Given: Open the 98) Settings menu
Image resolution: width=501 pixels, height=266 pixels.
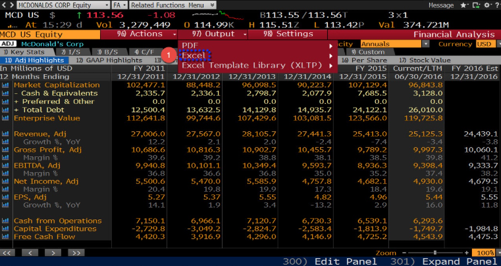Looking at the screenshot, I should click(x=288, y=34).
